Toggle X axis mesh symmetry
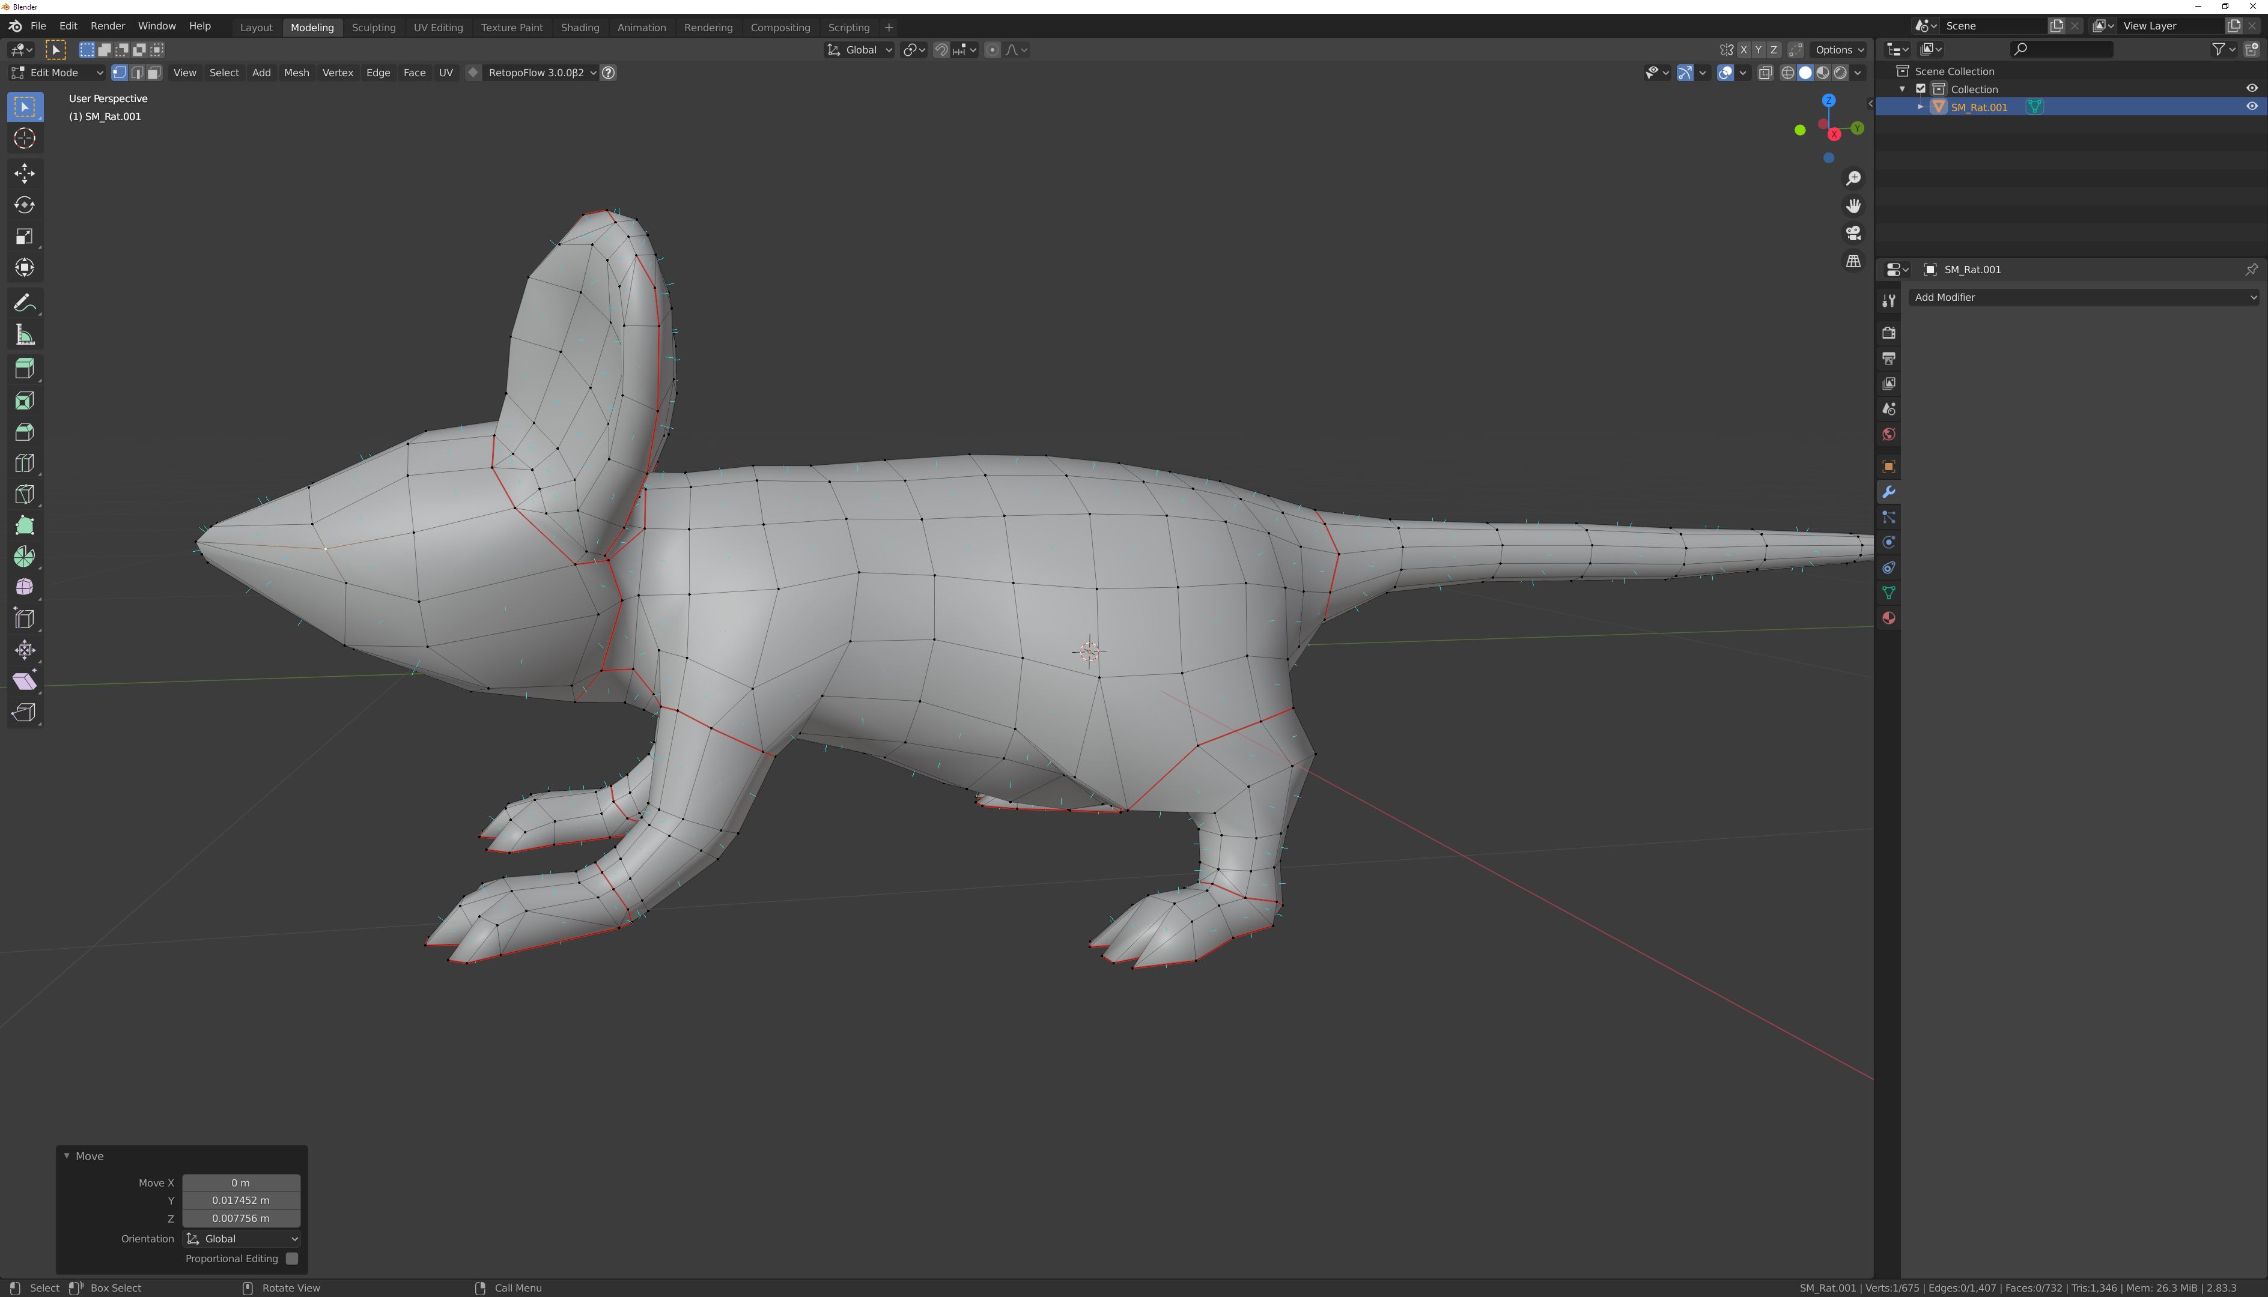2268x1297 pixels. [x=1744, y=50]
